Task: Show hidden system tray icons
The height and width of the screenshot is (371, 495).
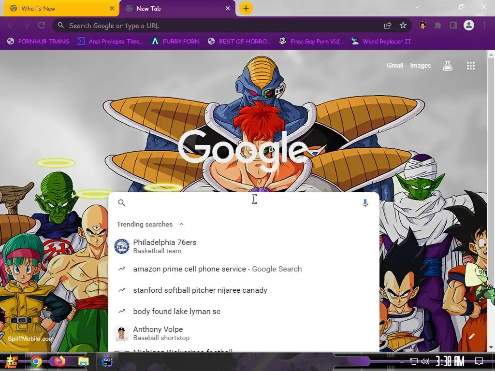Action: 401,361
